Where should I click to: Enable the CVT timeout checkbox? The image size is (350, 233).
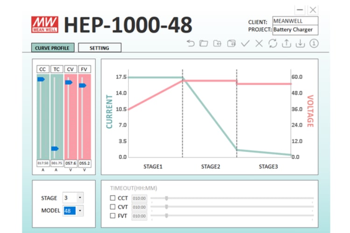(x=113, y=207)
